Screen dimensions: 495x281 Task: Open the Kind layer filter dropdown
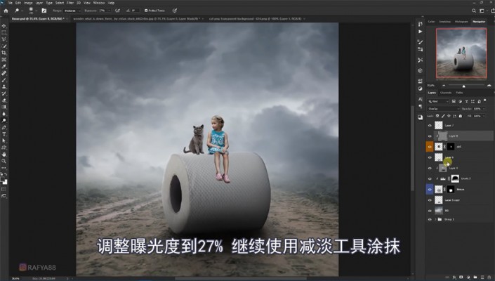[x=438, y=101]
